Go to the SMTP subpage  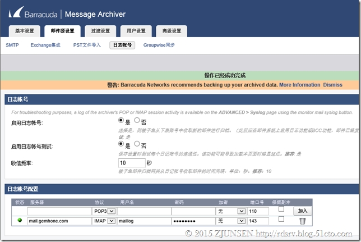(12, 45)
